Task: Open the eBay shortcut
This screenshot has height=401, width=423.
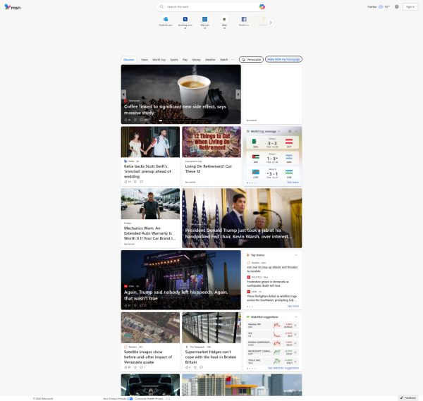Action: pos(224,22)
